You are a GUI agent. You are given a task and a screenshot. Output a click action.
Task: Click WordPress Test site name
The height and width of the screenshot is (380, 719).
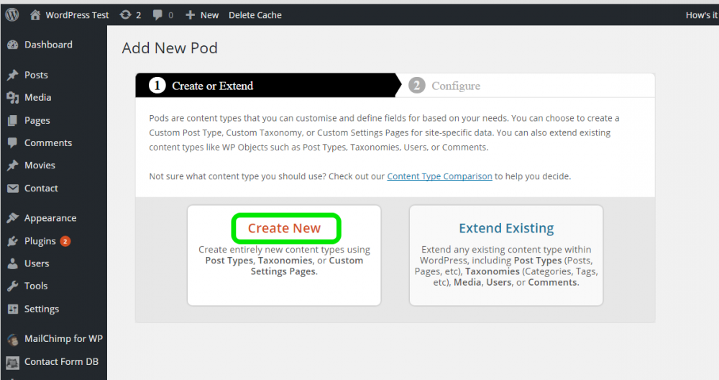point(77,15)
